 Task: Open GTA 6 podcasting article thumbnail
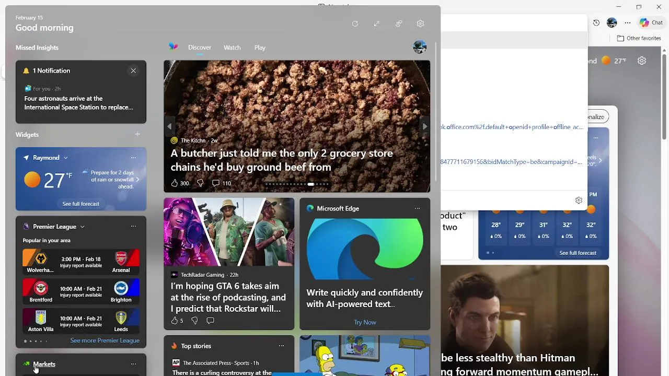pos(229,232)
